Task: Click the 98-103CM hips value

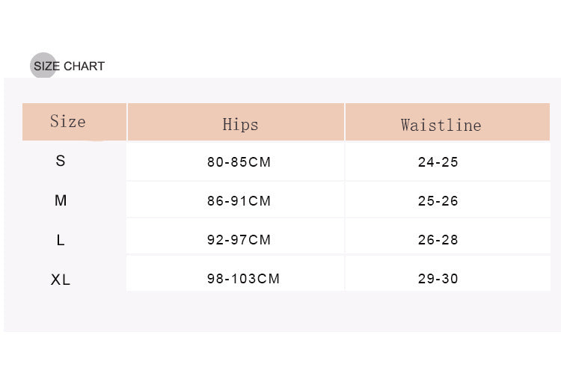Action: pos(243,279)
